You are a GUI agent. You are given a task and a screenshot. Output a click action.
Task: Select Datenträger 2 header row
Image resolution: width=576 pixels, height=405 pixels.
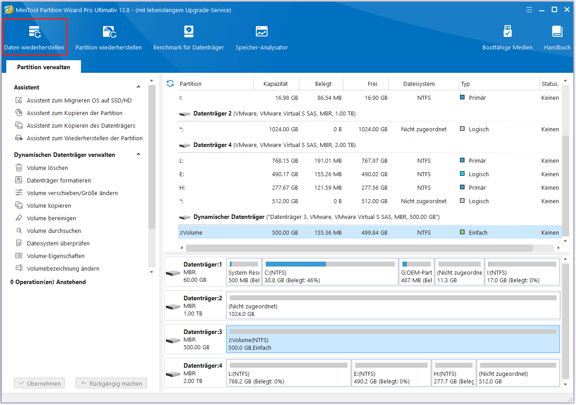(370, 114)
